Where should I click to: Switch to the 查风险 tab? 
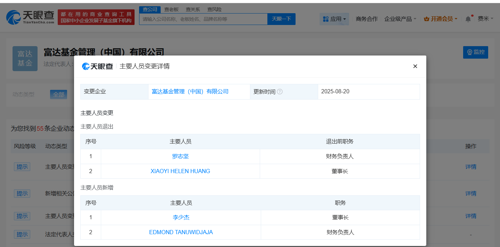[x=214, y=9]
